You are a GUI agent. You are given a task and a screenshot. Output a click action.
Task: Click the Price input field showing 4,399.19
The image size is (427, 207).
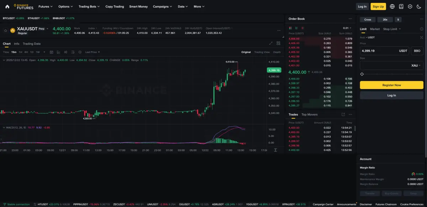coord(384,51)
